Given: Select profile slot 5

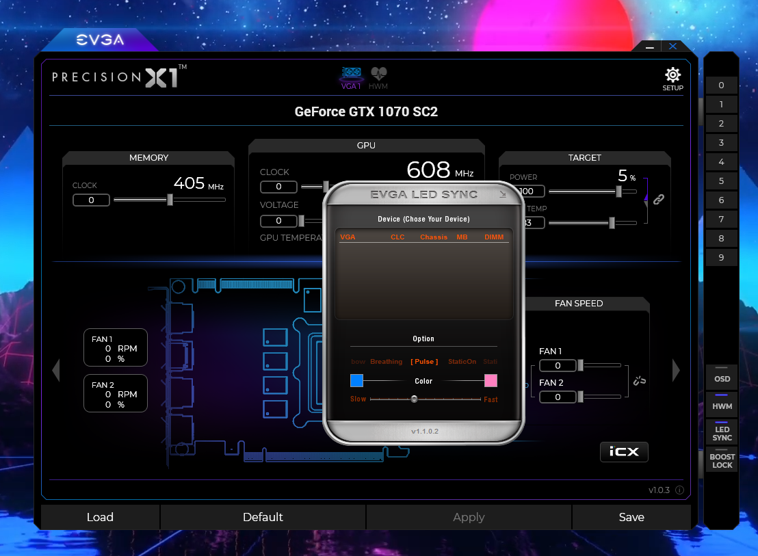Looking at the screenshot, I should [x=721, y=181].
